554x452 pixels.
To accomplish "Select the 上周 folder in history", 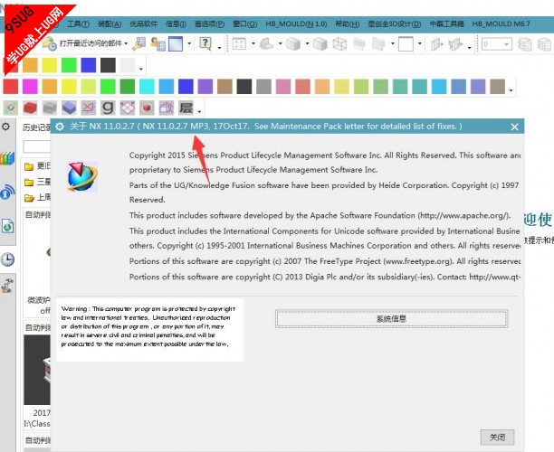I will [x=37, y=197].
